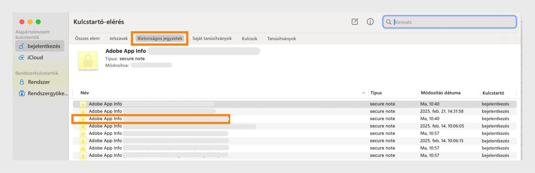Focus the Keresés search field
535x173 pixels.
point(449,22)
